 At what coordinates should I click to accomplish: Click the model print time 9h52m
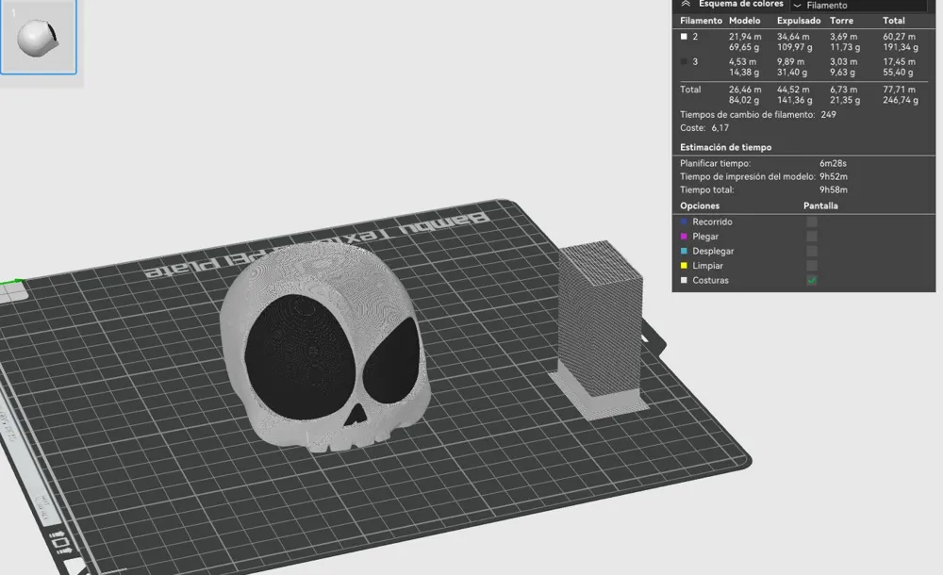point(834,176)
